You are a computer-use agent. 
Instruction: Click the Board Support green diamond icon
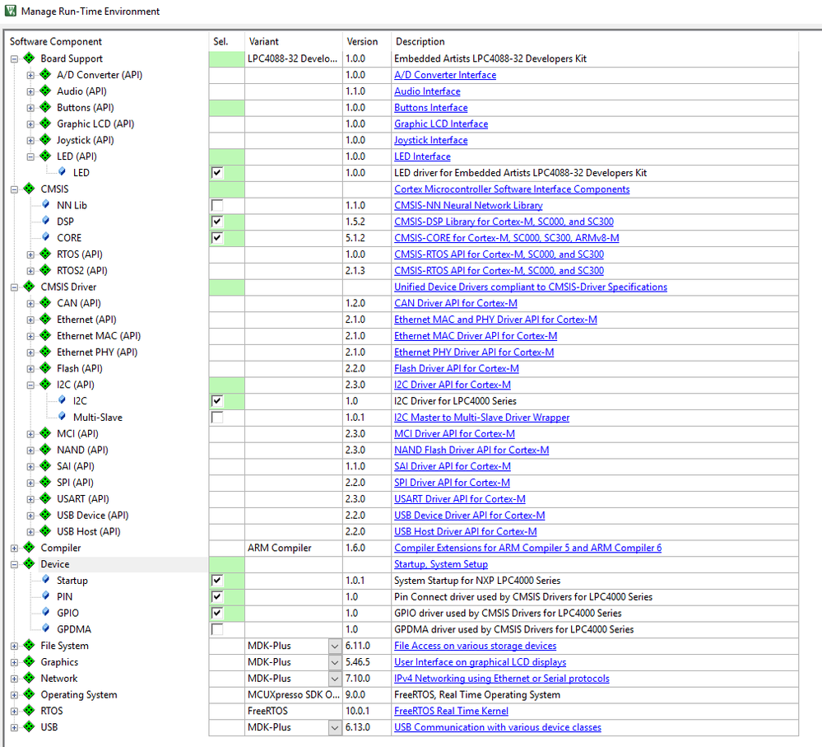click(30, 58)
